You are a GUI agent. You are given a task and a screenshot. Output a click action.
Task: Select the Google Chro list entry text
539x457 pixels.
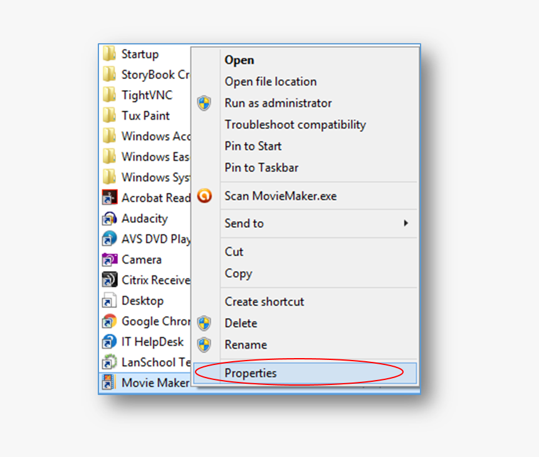coord(155,322)
